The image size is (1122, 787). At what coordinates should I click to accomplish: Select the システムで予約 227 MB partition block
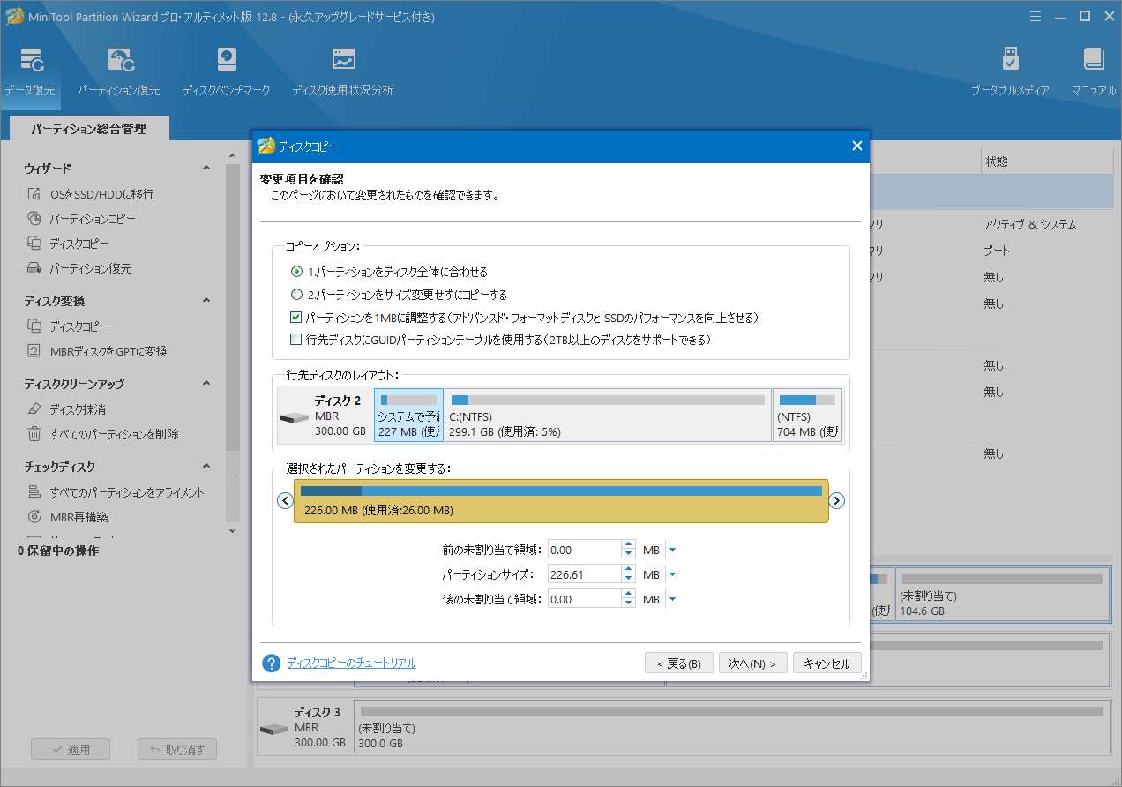pyautogui.click(x=409, y=415)
